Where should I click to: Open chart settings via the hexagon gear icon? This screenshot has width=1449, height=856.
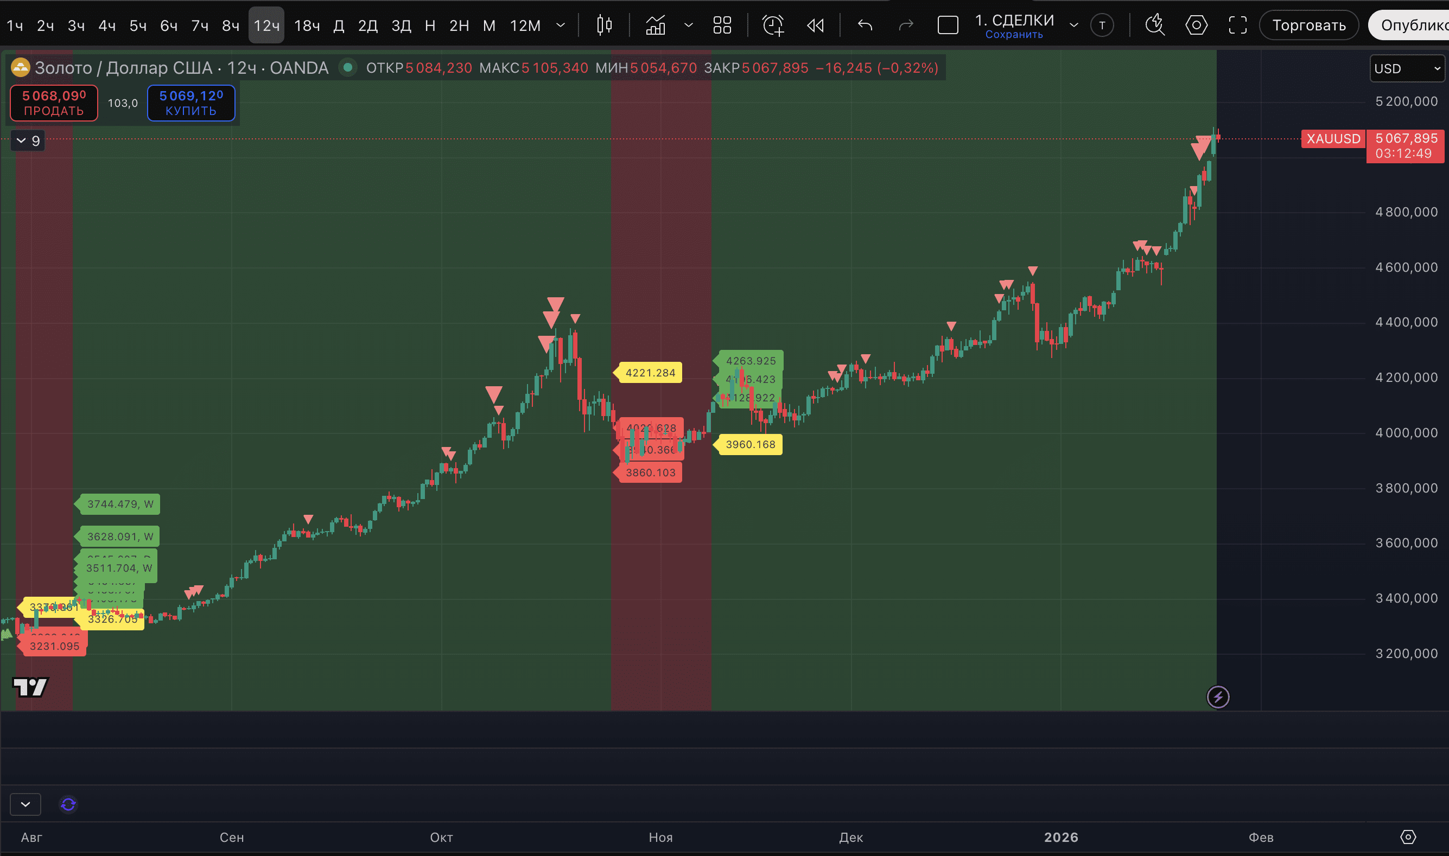(1196, 25)
